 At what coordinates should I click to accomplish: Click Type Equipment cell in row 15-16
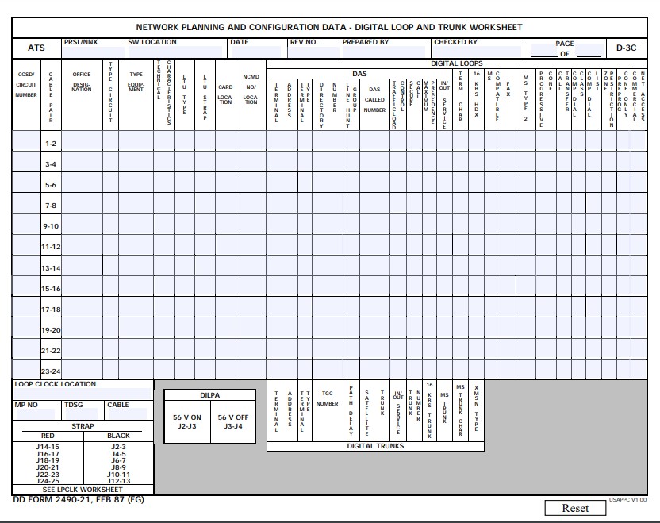point(136,286)
